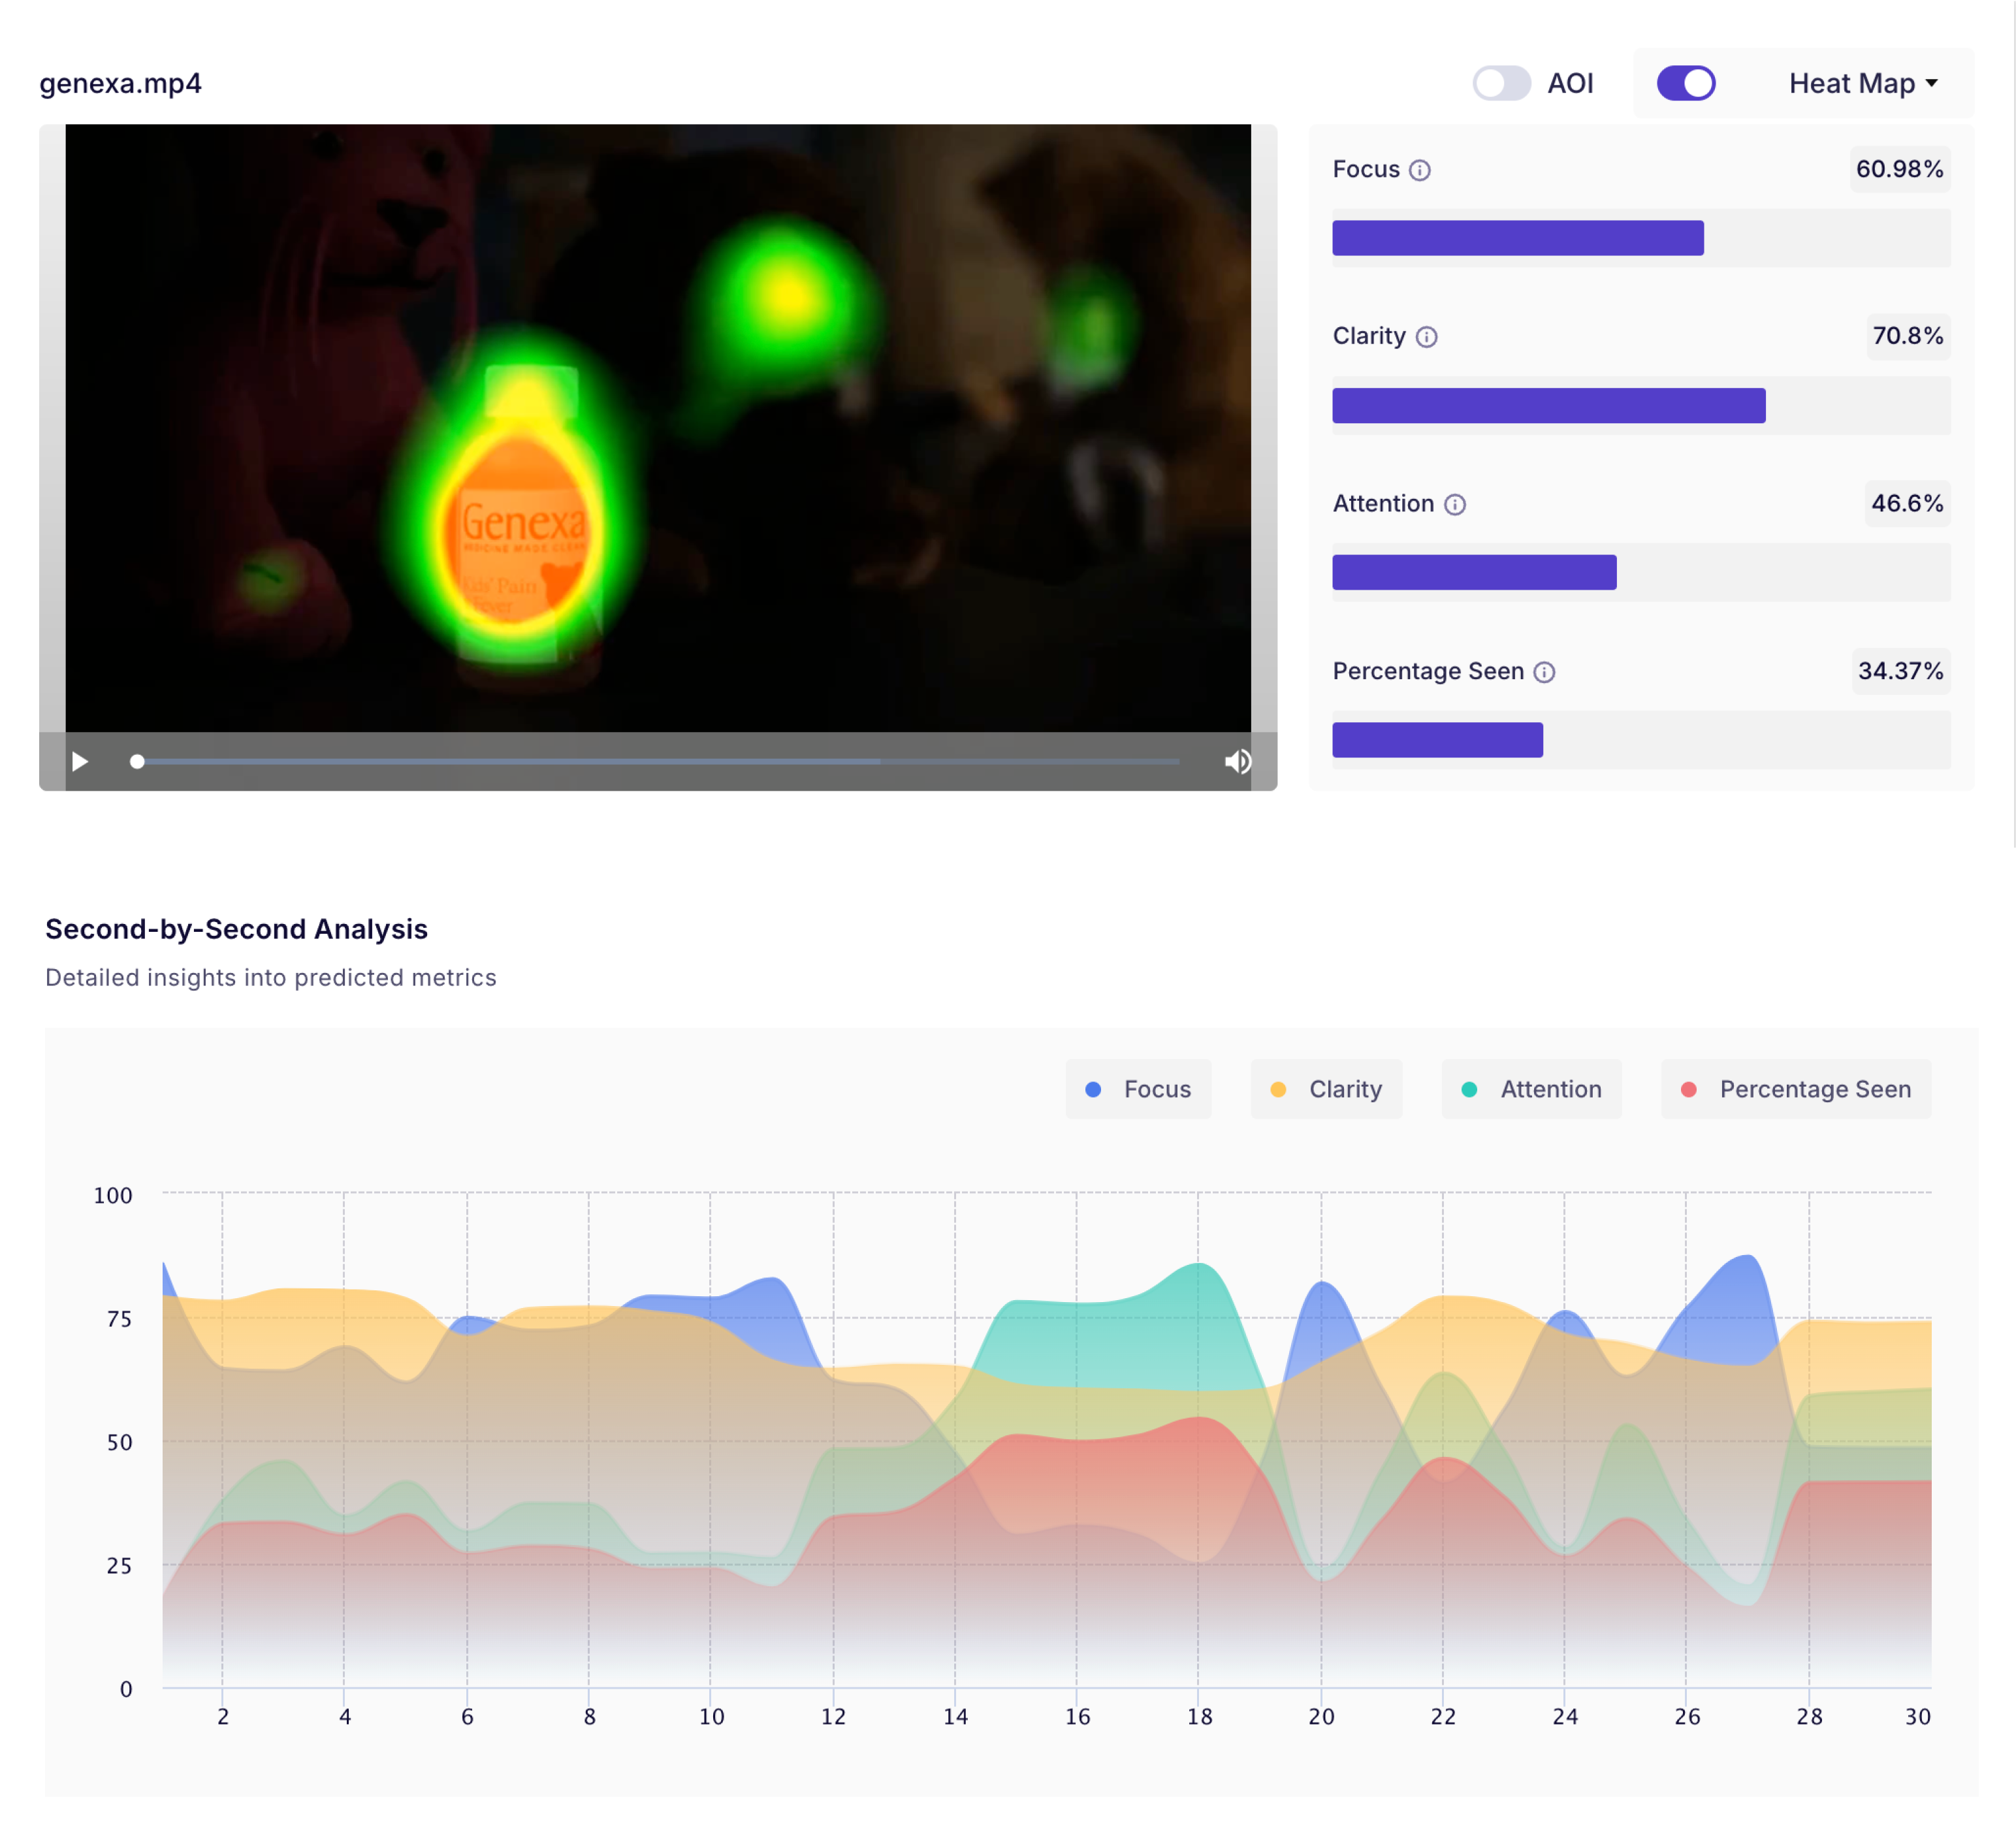Screen dimensions: 2016x1833
Task: Click the genexa.mp4 file name
Action: [120, 83]
